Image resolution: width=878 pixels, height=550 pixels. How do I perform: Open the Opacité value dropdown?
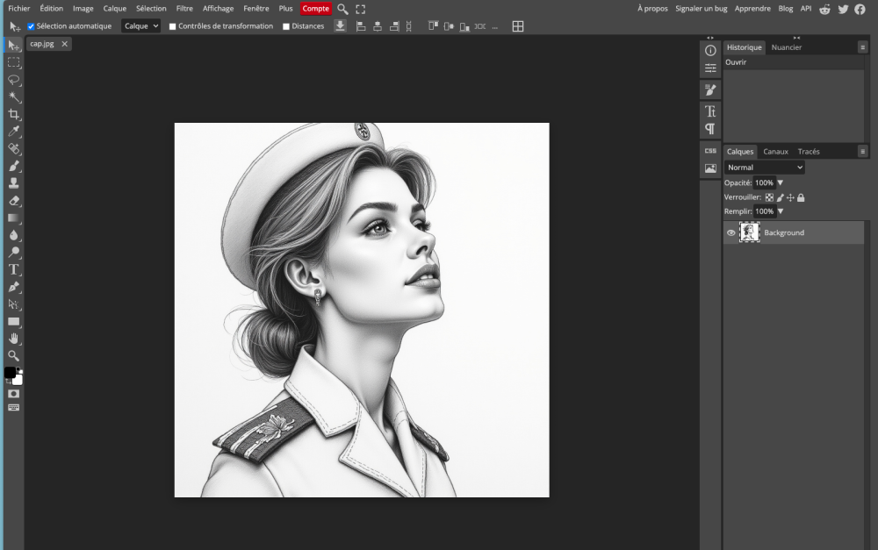780,182
